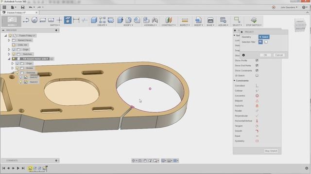Viewport: 311px width, 174px height.
Task: Open the data panel grid icon
Action: coord(4,8)
